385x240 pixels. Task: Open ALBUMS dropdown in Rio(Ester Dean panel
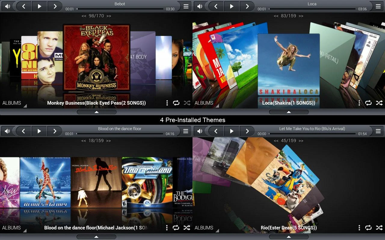[x=206, y=228]
